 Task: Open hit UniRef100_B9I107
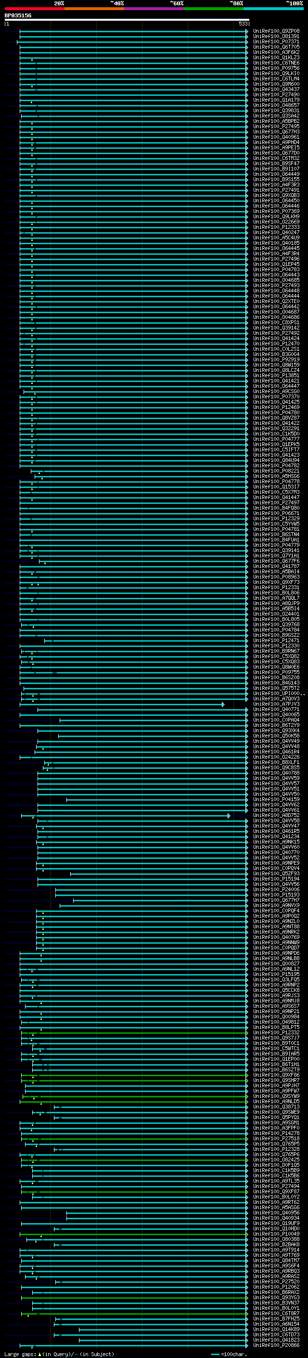[276, 169]
